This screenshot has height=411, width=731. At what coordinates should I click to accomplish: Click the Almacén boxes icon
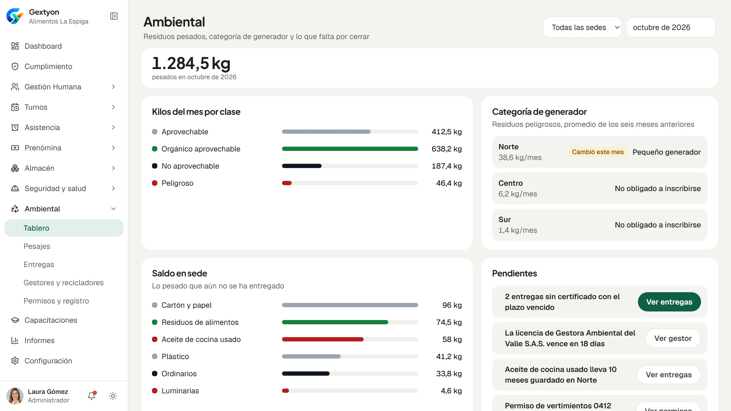point(15,168)
